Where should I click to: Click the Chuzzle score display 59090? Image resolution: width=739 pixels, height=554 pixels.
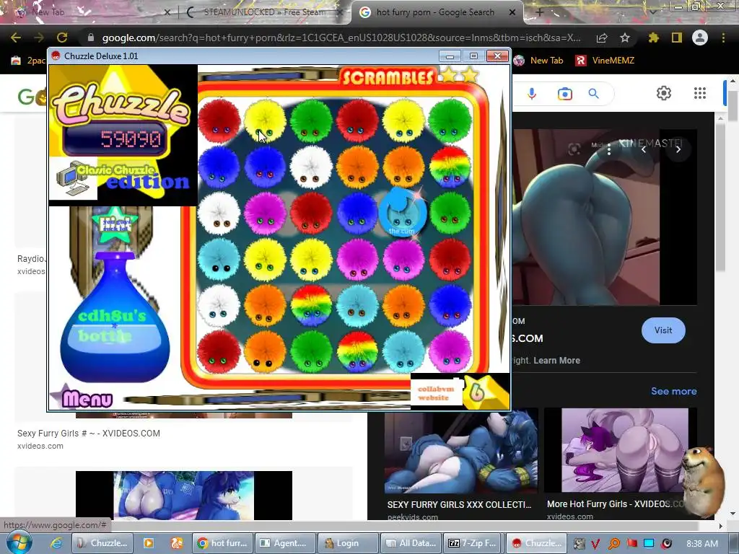point(115,139)
